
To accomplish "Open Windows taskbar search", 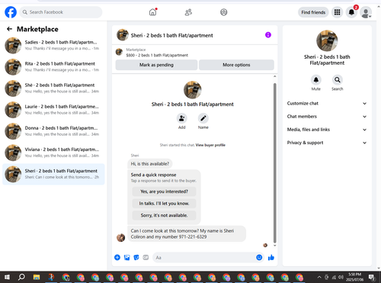I will point(22,277).
